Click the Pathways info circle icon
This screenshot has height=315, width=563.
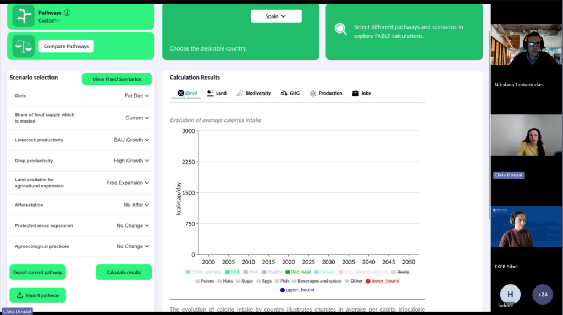[67, 13]
